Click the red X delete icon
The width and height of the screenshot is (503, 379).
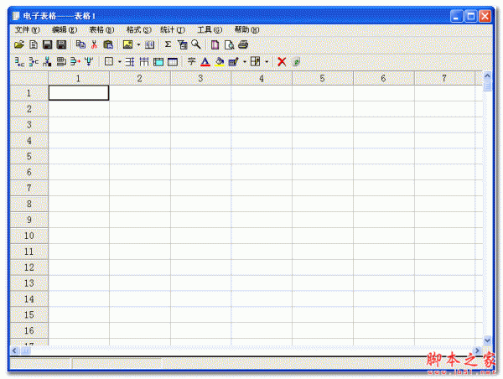pos(282,61)
